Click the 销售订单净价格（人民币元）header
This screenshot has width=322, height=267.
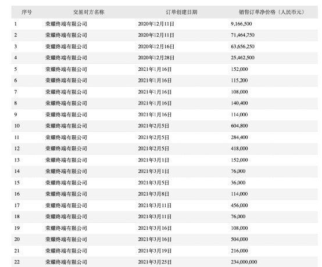pos(271,12)
